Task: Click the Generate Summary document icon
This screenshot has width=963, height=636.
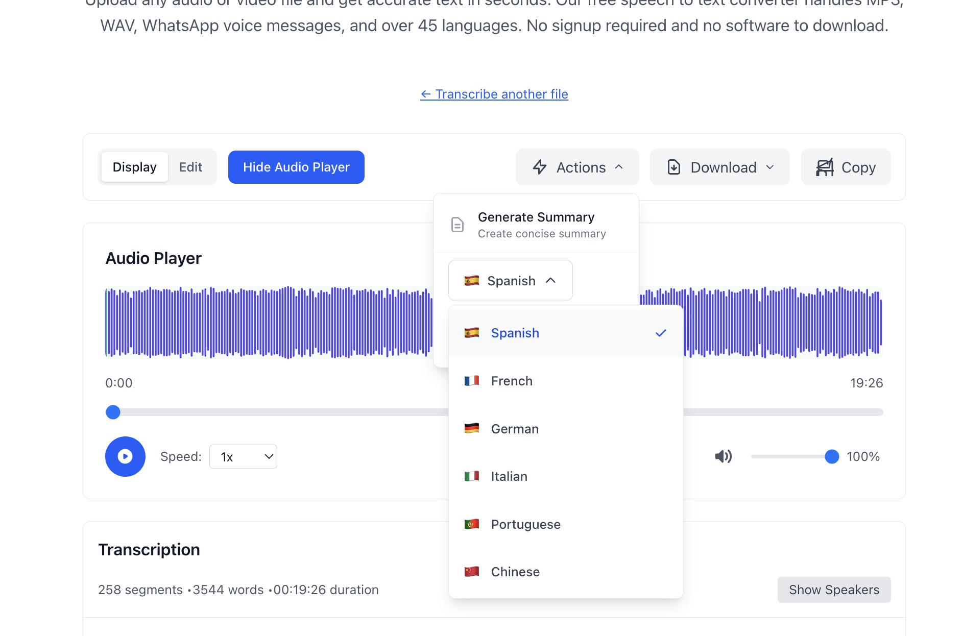Action: coord(457,224)
